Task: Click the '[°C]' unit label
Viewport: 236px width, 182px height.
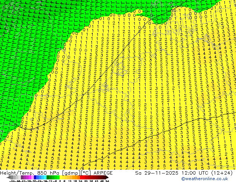Action: pos(86,173)
